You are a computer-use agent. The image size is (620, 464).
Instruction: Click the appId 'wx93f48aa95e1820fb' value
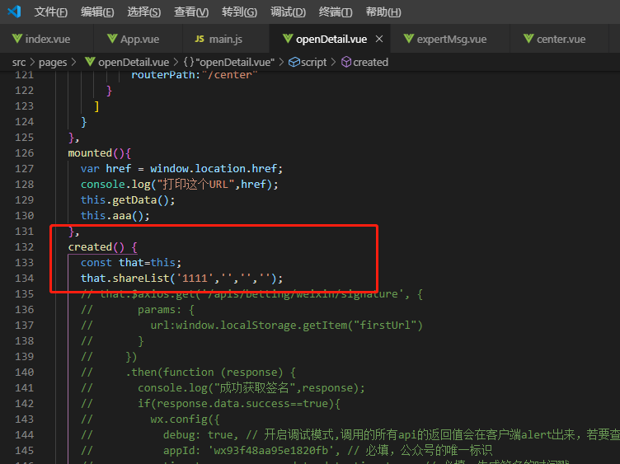pyautogui.click(x=271, y=451)
